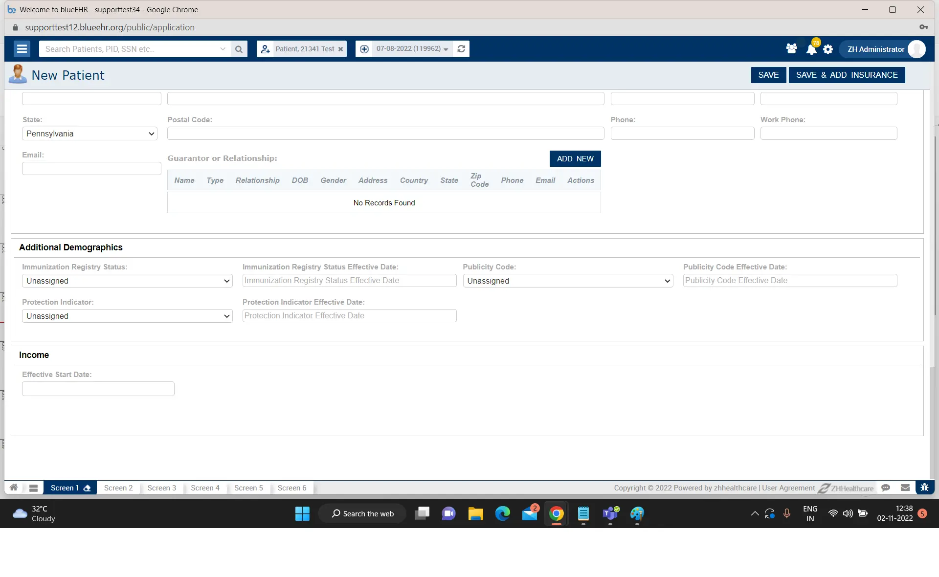Open the Publicity Code dropdown
This screenshot has width=939, height=577.
pyautogui.click(x=567, y=281)
